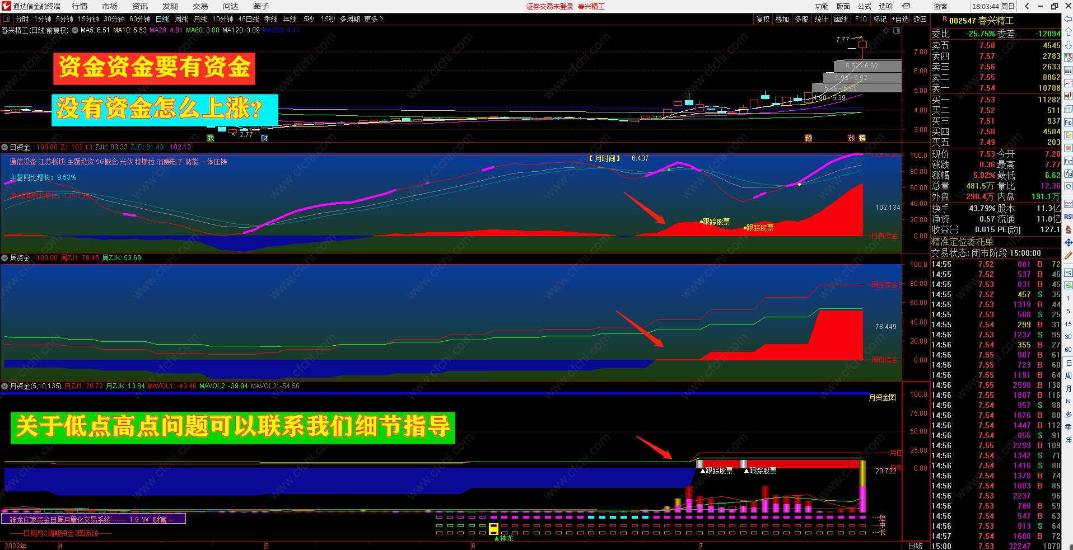This screenshot has width=1073, height=550.
Task: Click the right panel toggle at chart top-right
Action: [x=896, y=30]
